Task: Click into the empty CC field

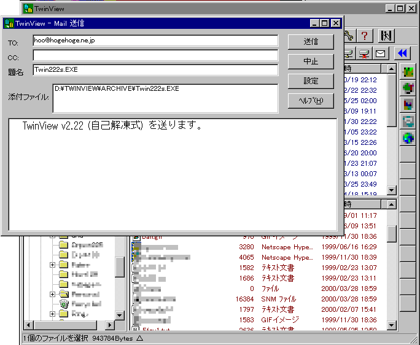Action: pos(155,55)
